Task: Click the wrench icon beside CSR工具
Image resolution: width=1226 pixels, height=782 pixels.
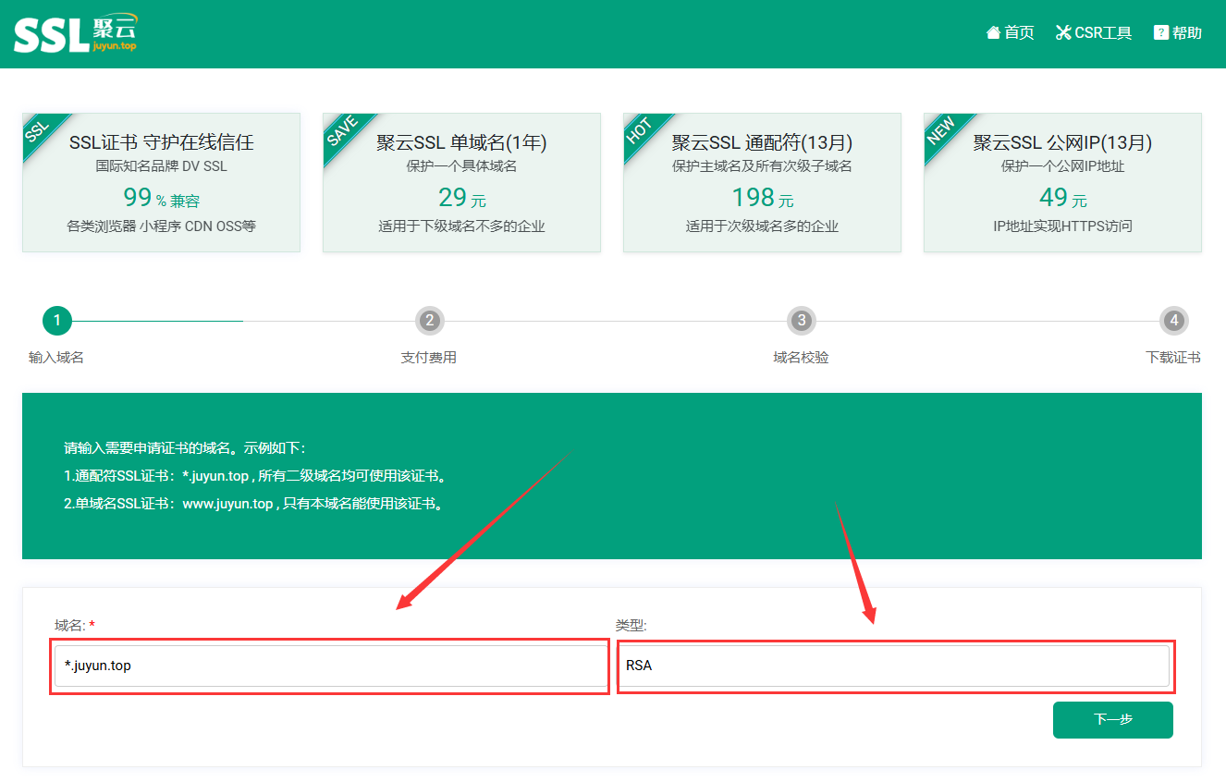Action: point(1063,32)
